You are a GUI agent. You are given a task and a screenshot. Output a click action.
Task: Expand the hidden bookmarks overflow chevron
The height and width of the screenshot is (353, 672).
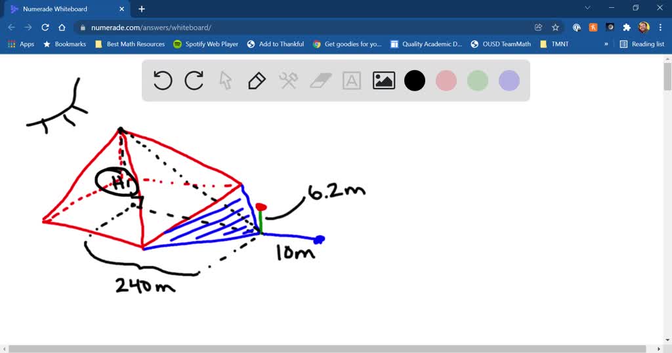[x=606, y=44]
